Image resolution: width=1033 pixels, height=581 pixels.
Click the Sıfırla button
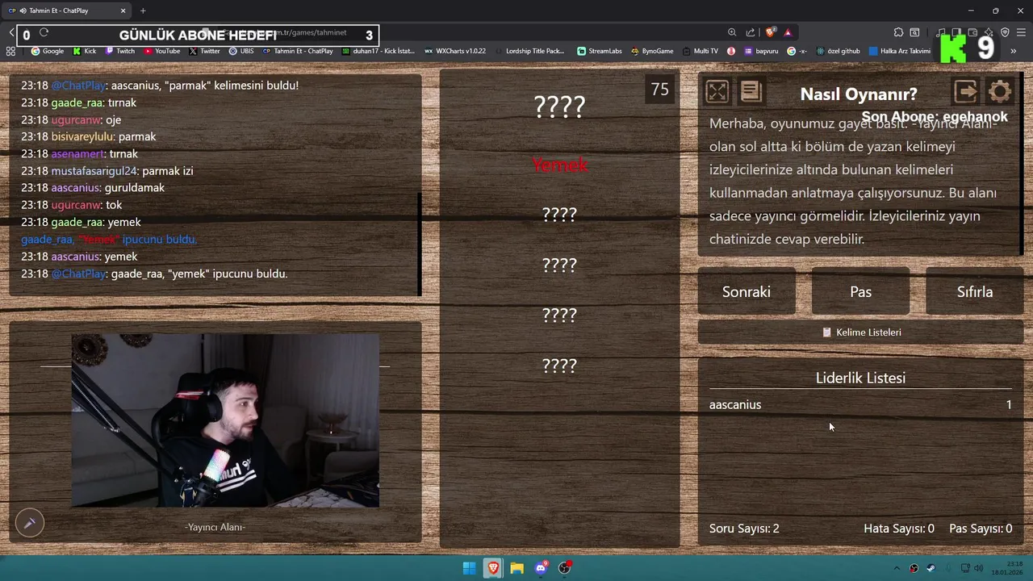[975, 292]
